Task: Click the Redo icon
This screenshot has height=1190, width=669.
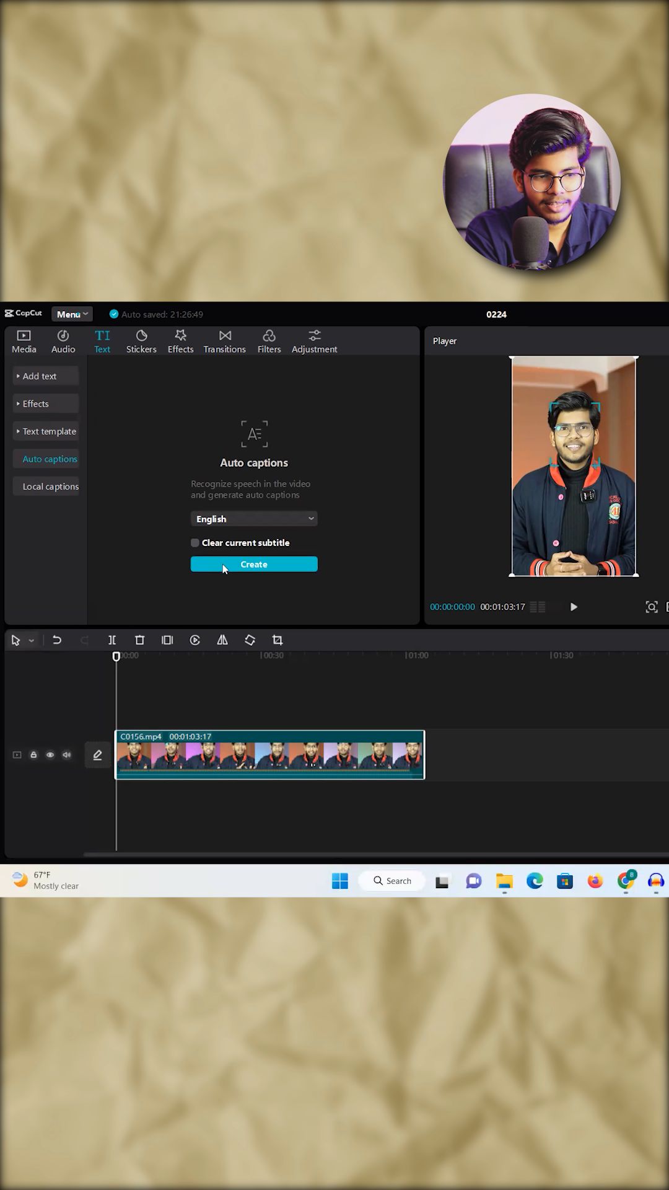Action: click(x=84, y=640)
